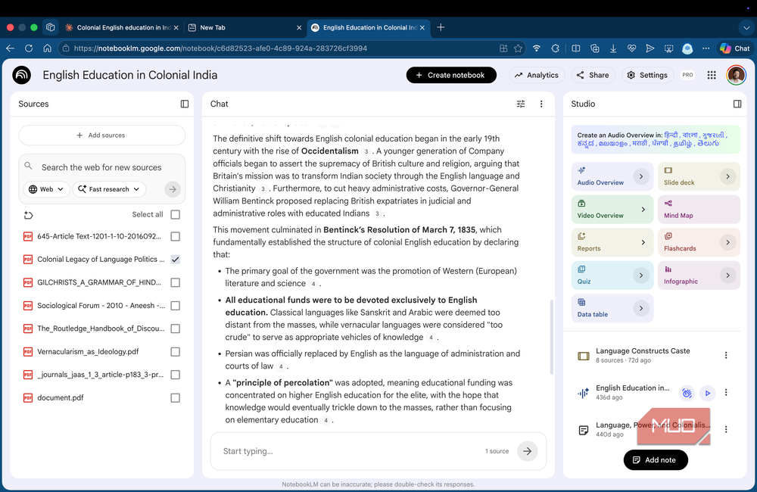Screen dimensions: 757x492
Task: Open the Web source type dropdown
Action: (46, 189)
